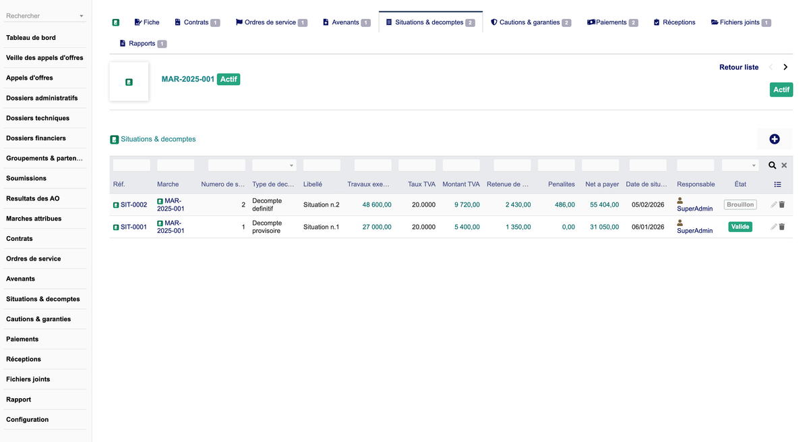Viewport: 809px width, 442px height.
Task: Click SuperAdmin user in SIT-0002 row
Action: pos(694,209)
